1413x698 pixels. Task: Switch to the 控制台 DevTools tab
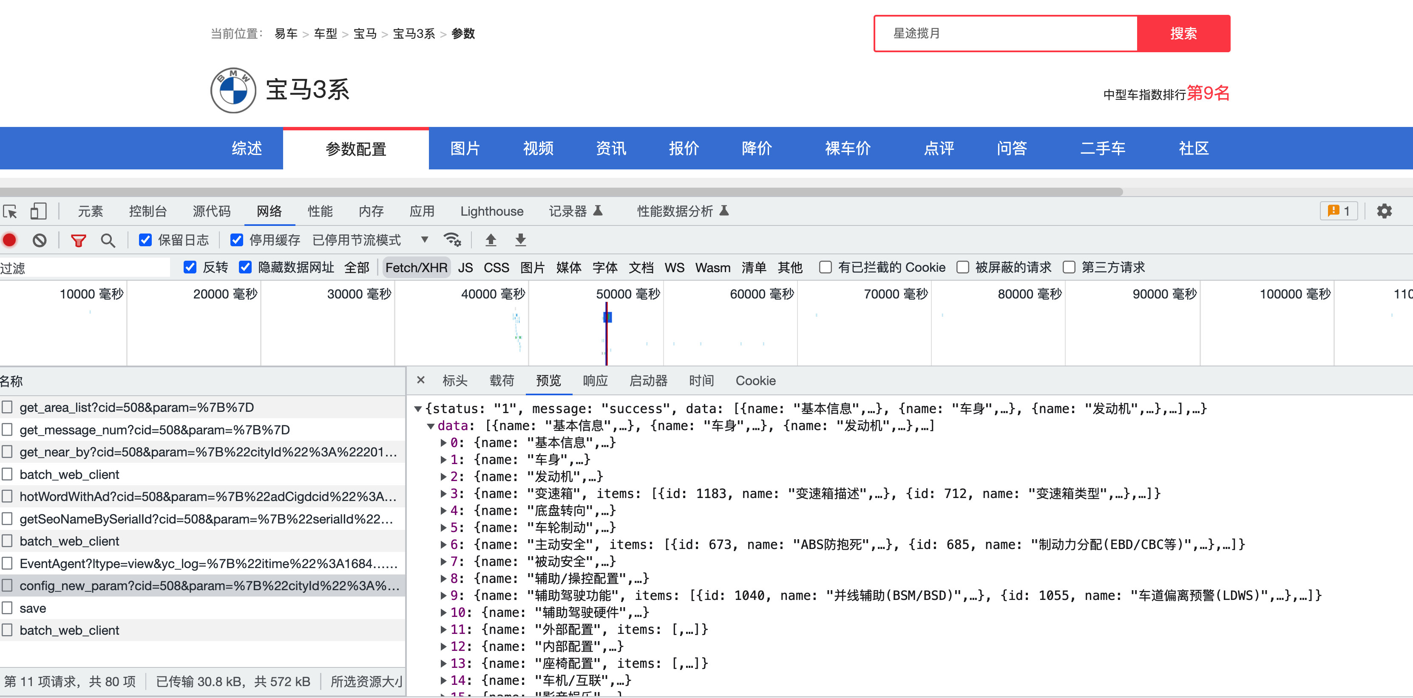[x=148, y=211]
